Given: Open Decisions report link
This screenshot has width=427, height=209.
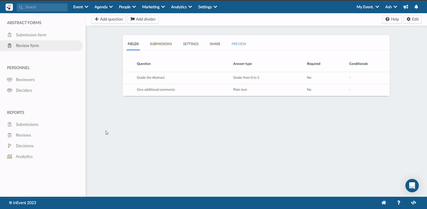Looking at the screenshot, I should pos(25,146).
